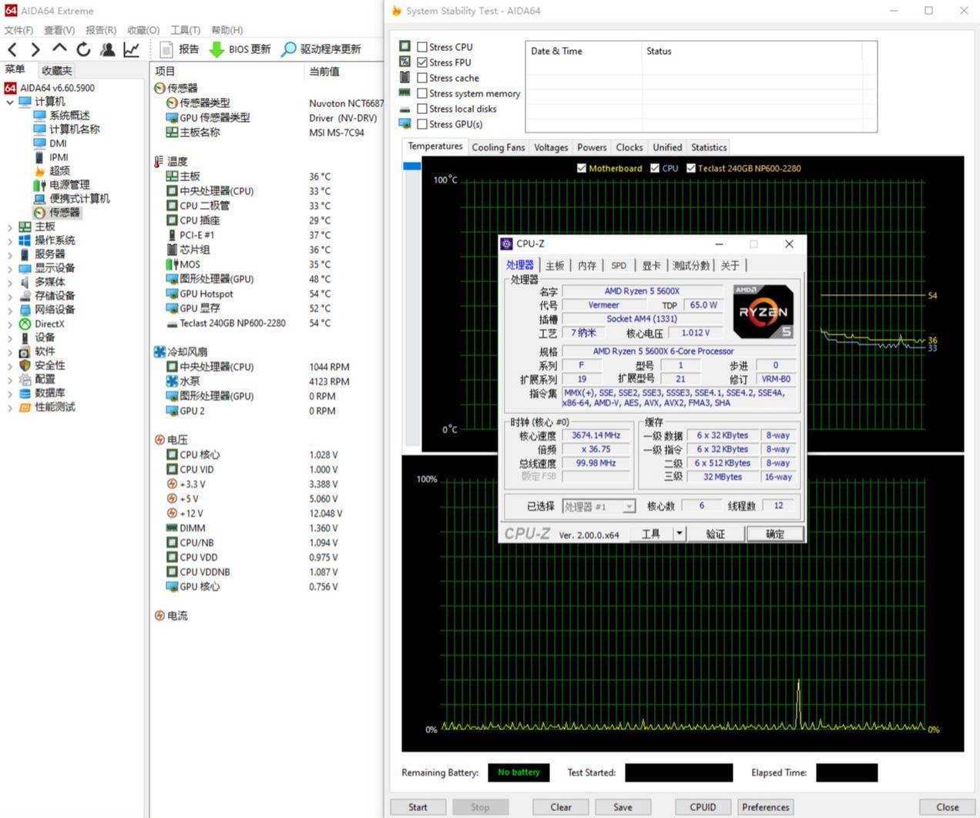
Task: Click the Start button in stability test
Action: click(418, 807)
